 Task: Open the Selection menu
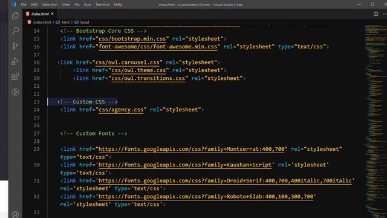(x=50, y=4)
